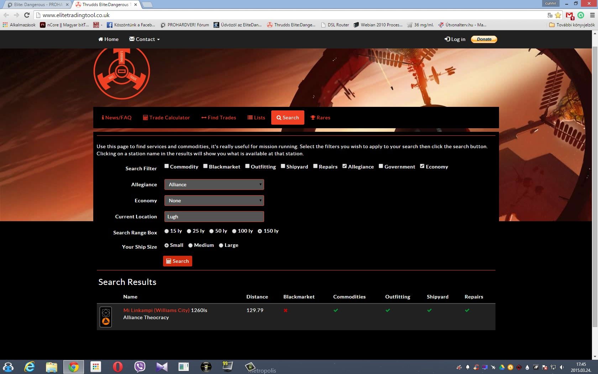Open the nCore bookmark
The height and width of the screenshot is (374, 598).
pos(64,25)
